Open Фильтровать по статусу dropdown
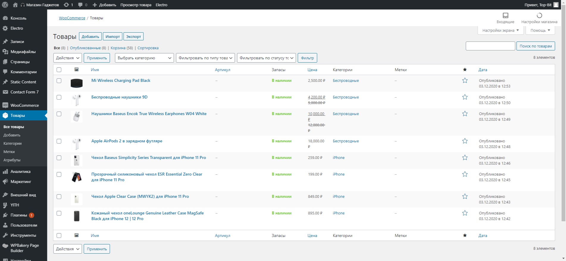 (x=266, y=58)
